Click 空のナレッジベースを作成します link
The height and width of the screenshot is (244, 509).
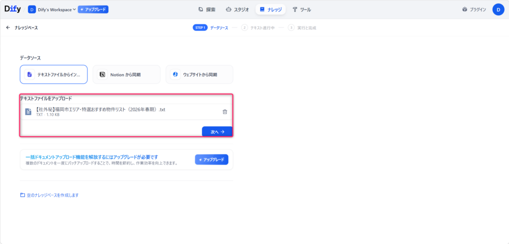pos(52,195)
